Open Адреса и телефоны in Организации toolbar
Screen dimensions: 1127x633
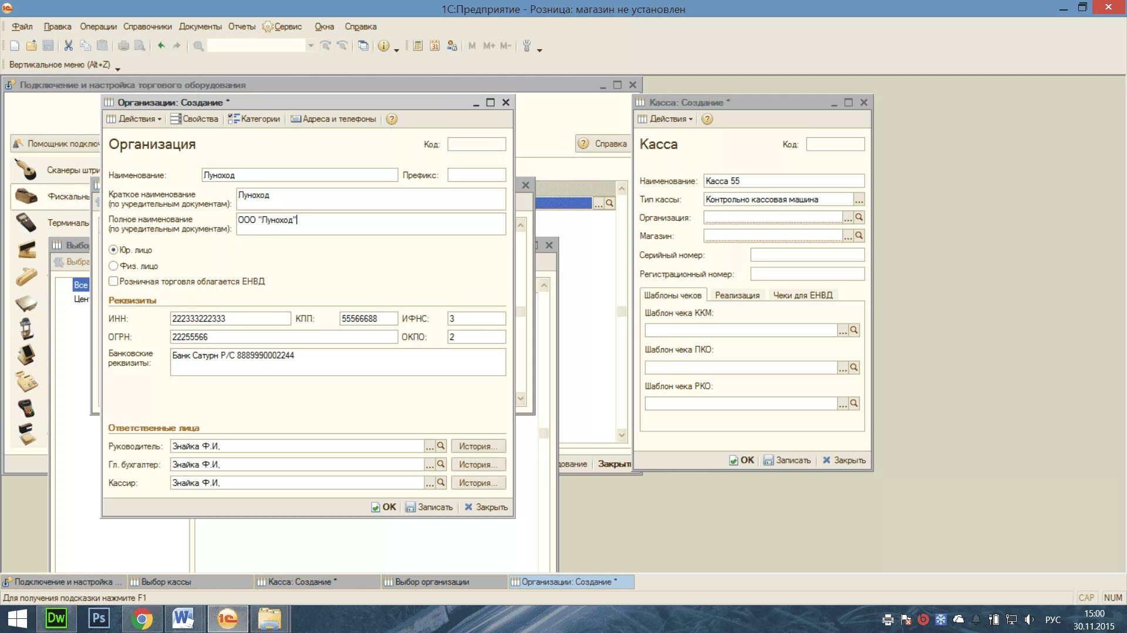pos(333,119)
